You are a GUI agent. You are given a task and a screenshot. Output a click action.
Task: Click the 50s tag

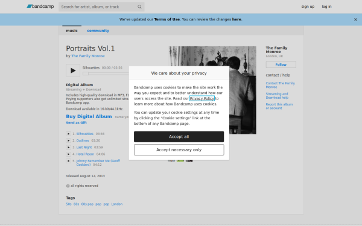(x=69, y=204)
